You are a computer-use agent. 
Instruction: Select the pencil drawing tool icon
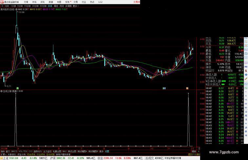(x=246, y=79)
